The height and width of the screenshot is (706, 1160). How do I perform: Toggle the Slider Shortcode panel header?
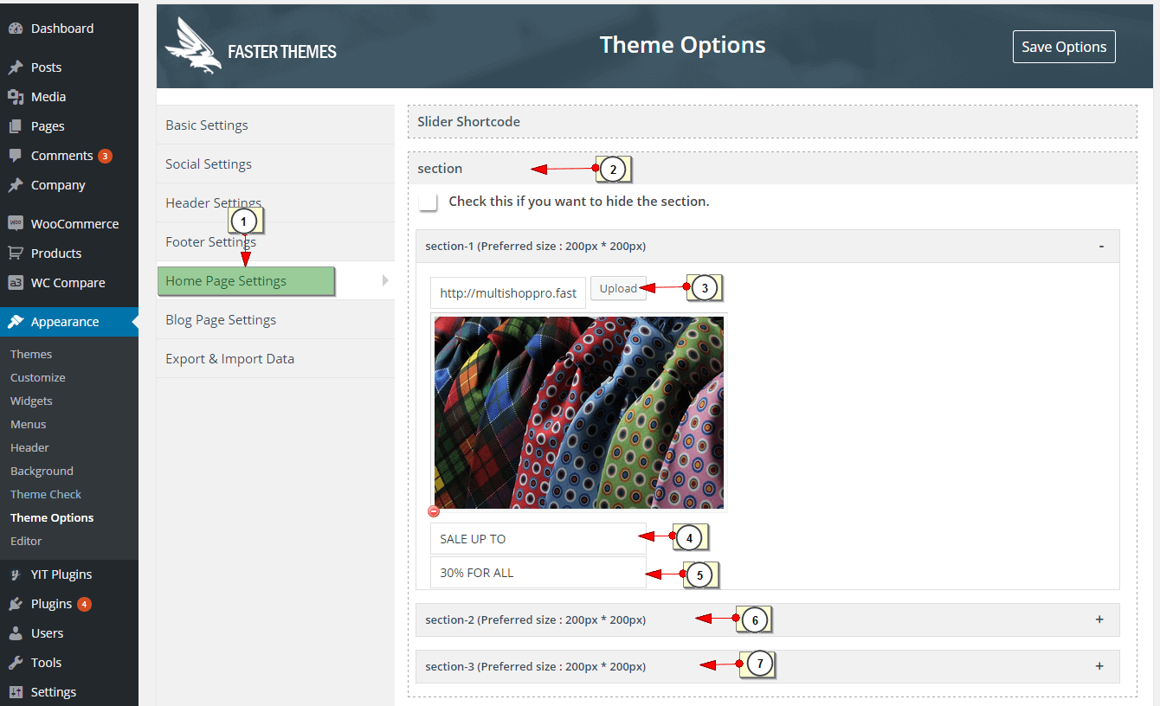772,122
